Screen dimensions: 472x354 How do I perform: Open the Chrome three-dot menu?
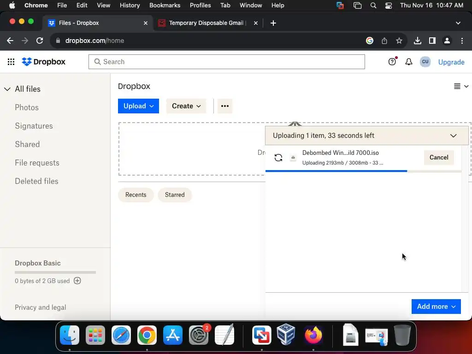coord(462,41)
